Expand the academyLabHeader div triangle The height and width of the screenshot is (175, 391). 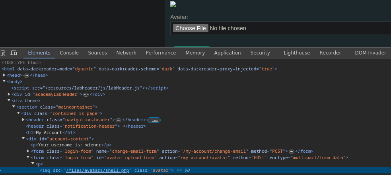(9, 94)
